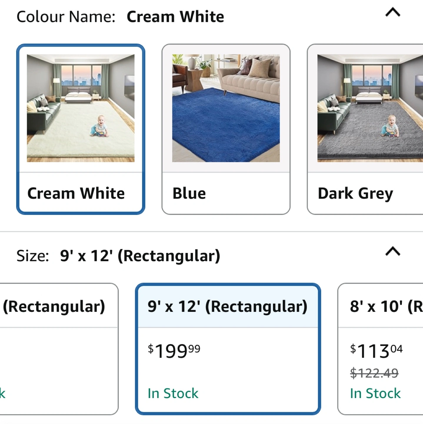The image size is (423, 424).
Task: Select the Cream White rug thumbnail
Action: (81, 108)
